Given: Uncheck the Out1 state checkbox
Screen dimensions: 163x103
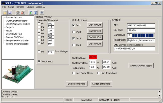Looking at the screenshot, I should click(x=74, y=25).
